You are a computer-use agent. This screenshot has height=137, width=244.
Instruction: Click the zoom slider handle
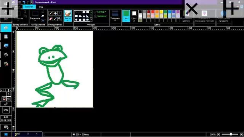231,134
